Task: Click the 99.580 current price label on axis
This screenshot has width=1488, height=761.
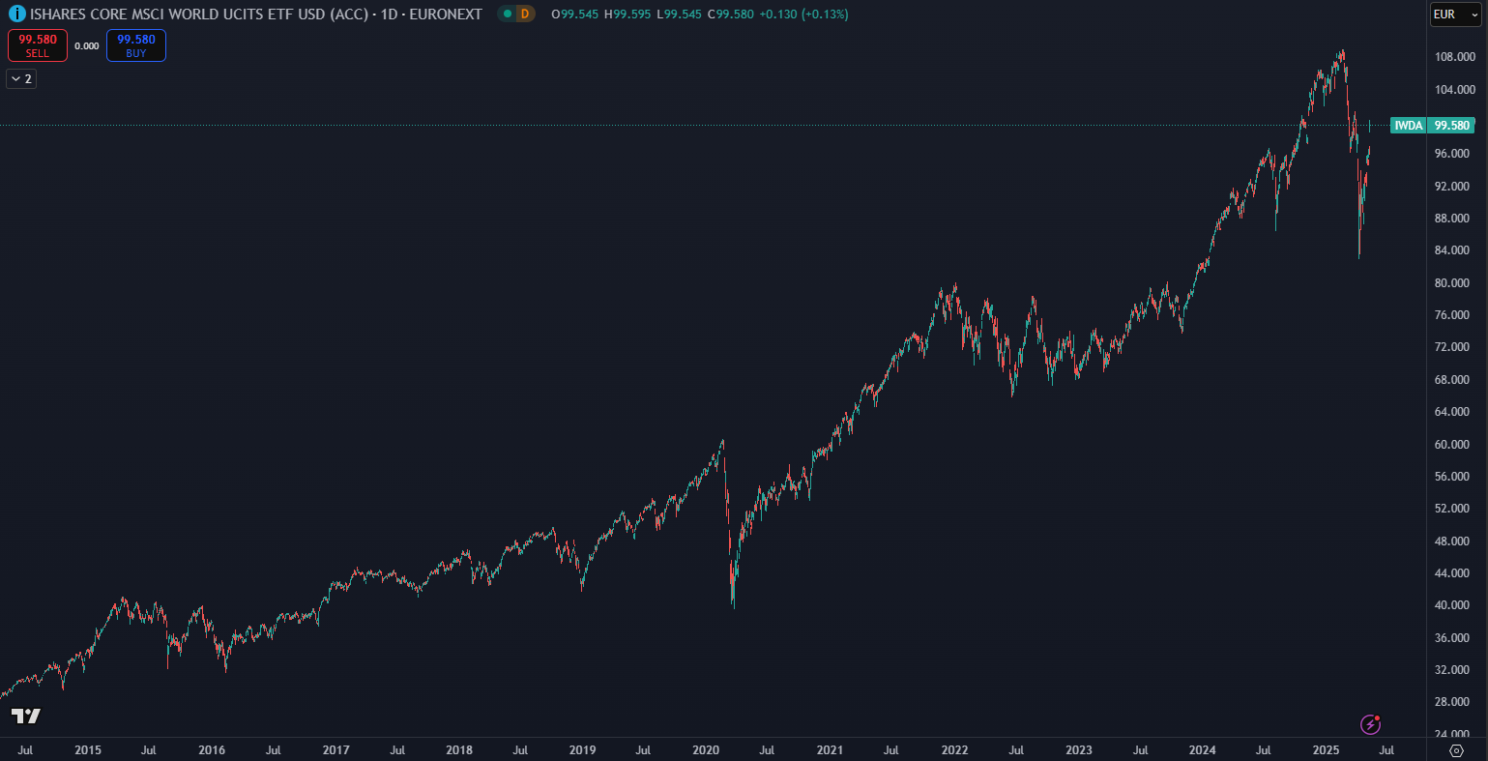Action: tap(1452, 126)
